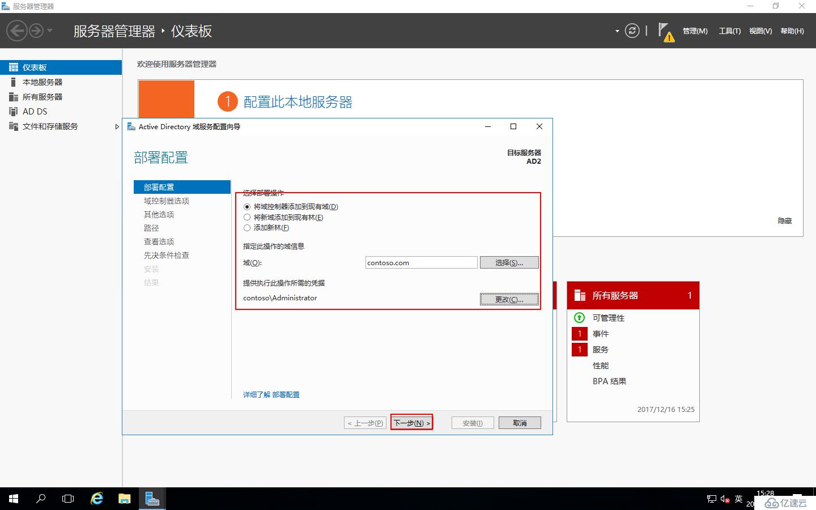
Task: Click 性能 in 所有服务器 tile
Action: tap(601, 365)
